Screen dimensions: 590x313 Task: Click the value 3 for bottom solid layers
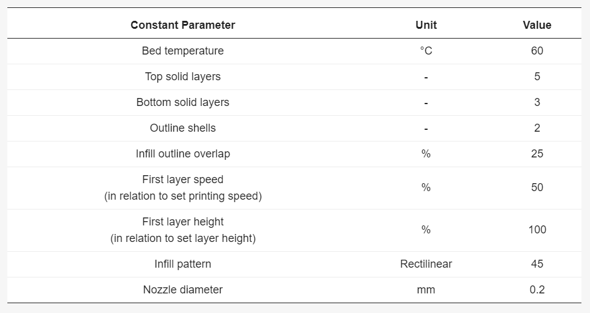(x=537, y=102)
